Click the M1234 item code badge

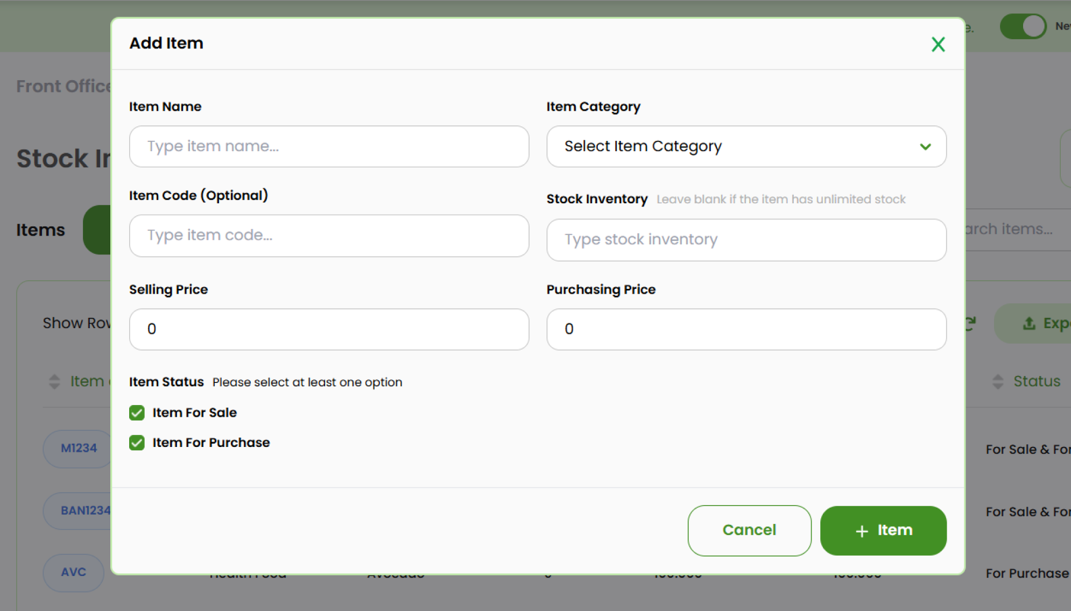tap(79, 449)
